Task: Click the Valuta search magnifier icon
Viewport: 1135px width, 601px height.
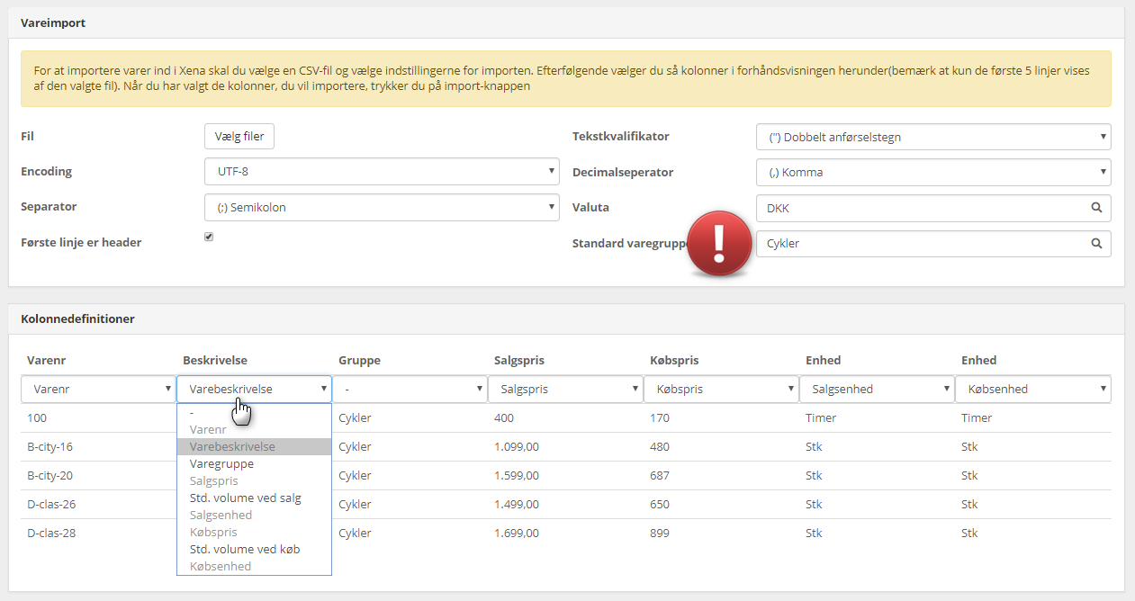Action: click(x=1096, y=208)
